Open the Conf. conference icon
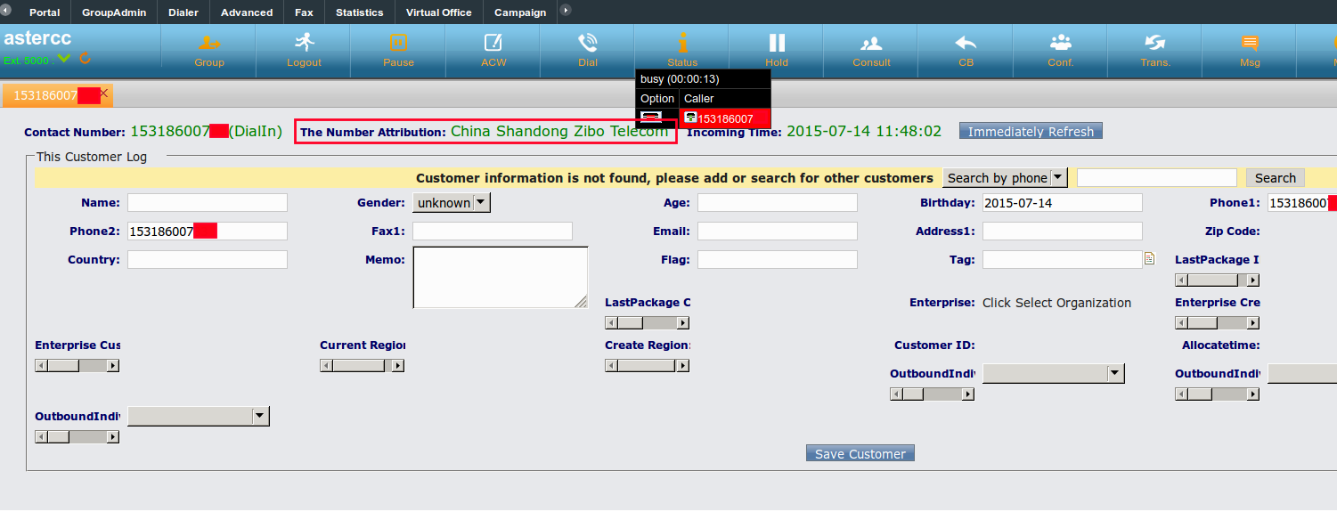The width and height of the screenshot is (1337, 512). click(1060, 43)
